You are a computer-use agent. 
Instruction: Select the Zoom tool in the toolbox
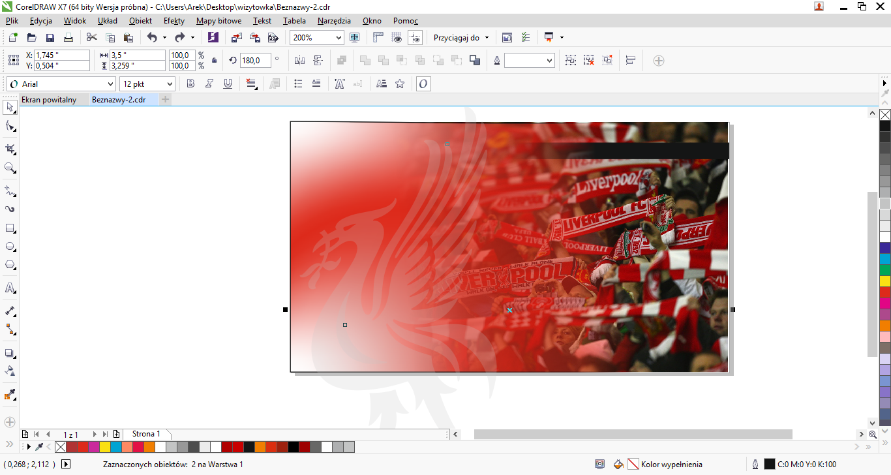click(x=10, y=168)
